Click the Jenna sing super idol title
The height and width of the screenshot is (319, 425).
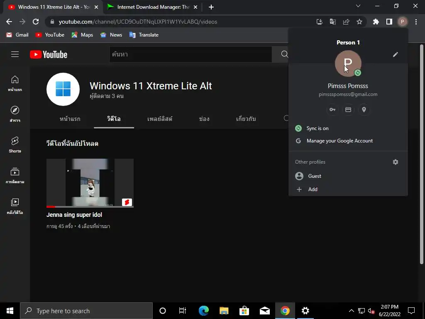74,215
